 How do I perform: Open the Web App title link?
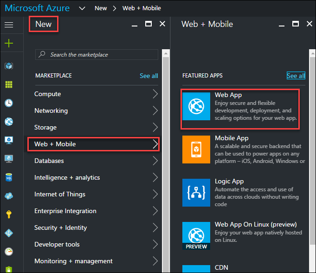pos(228,95)
